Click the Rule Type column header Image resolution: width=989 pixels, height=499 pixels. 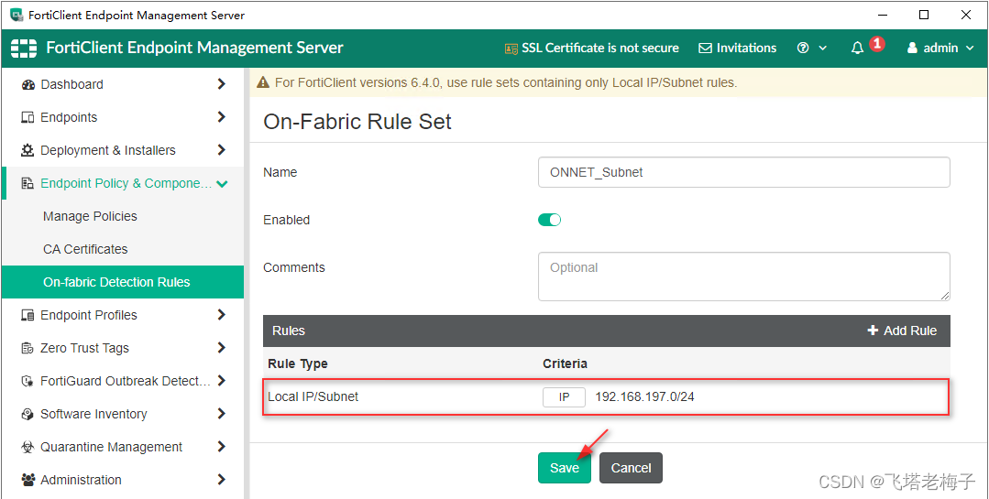pos(298,363)
